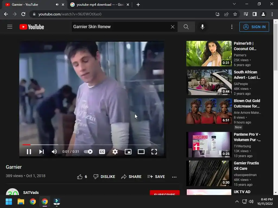Bookmark this page with the star
Image resolution: width=278 pixels, height=208 pixels.
pyautogui.click(x=235, y=14)
